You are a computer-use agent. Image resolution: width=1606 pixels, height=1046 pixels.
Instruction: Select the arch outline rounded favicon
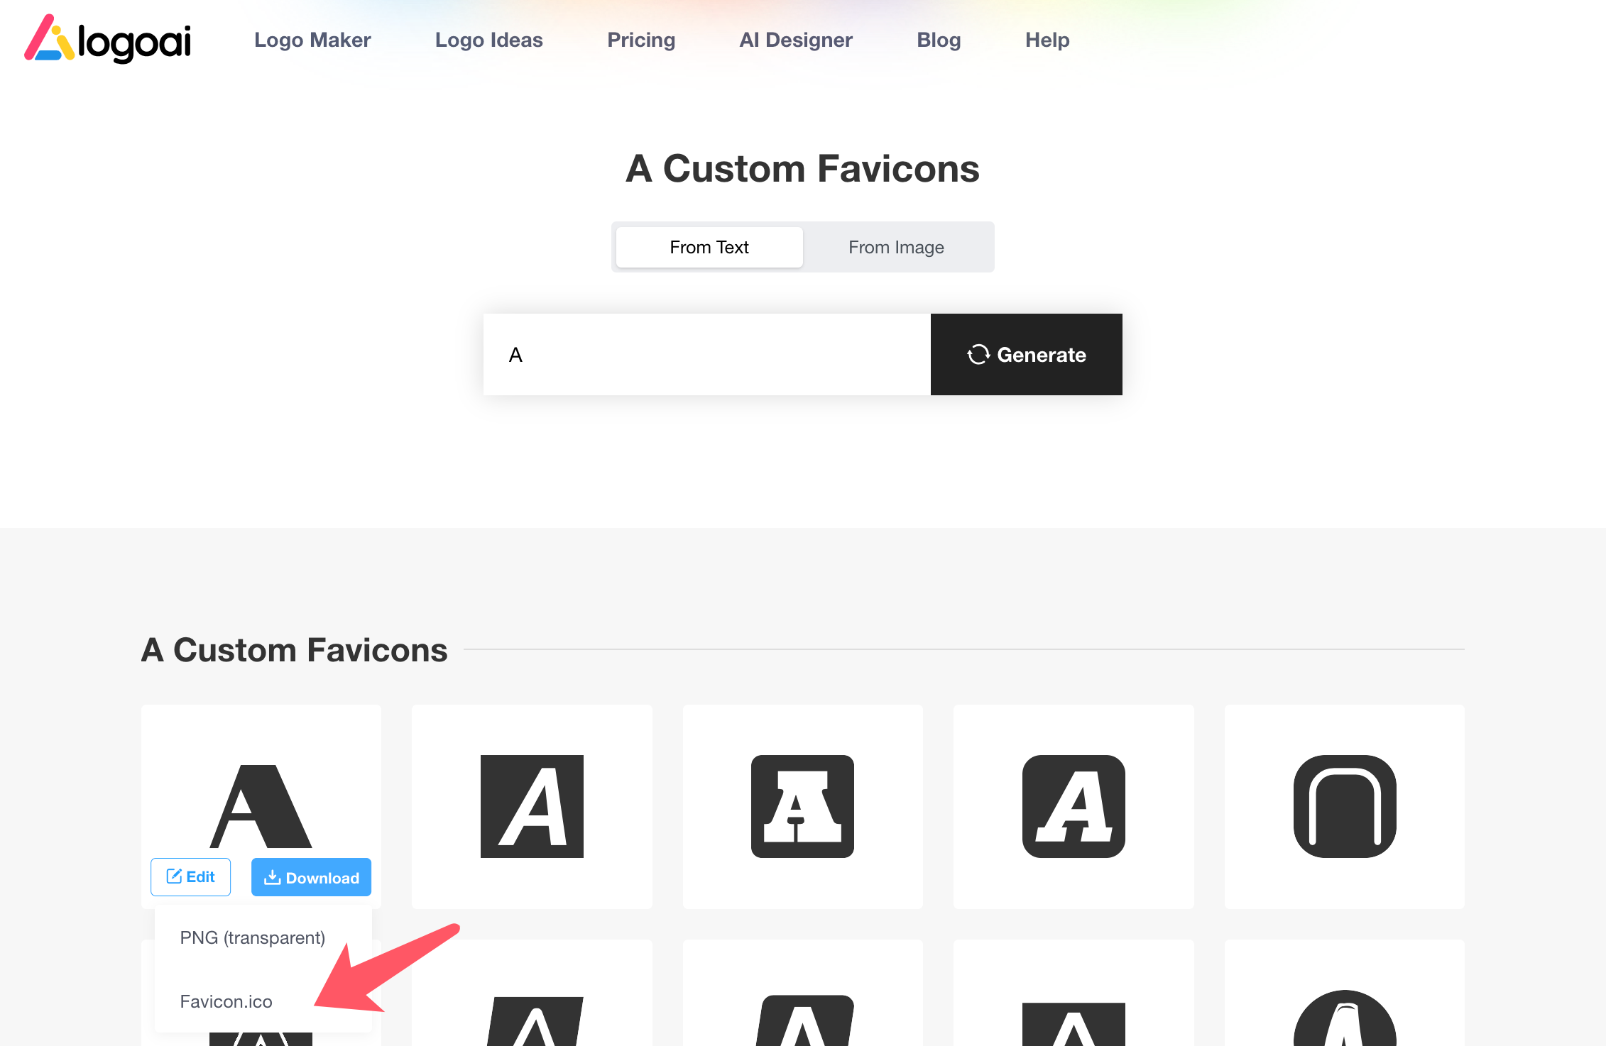[1344, 806]
